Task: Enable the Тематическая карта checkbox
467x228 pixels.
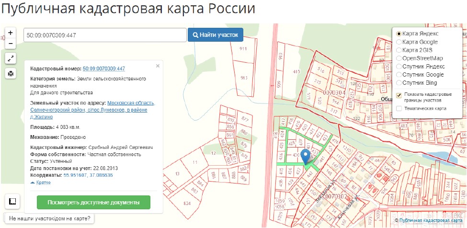Action: click(x=399, y=109)
